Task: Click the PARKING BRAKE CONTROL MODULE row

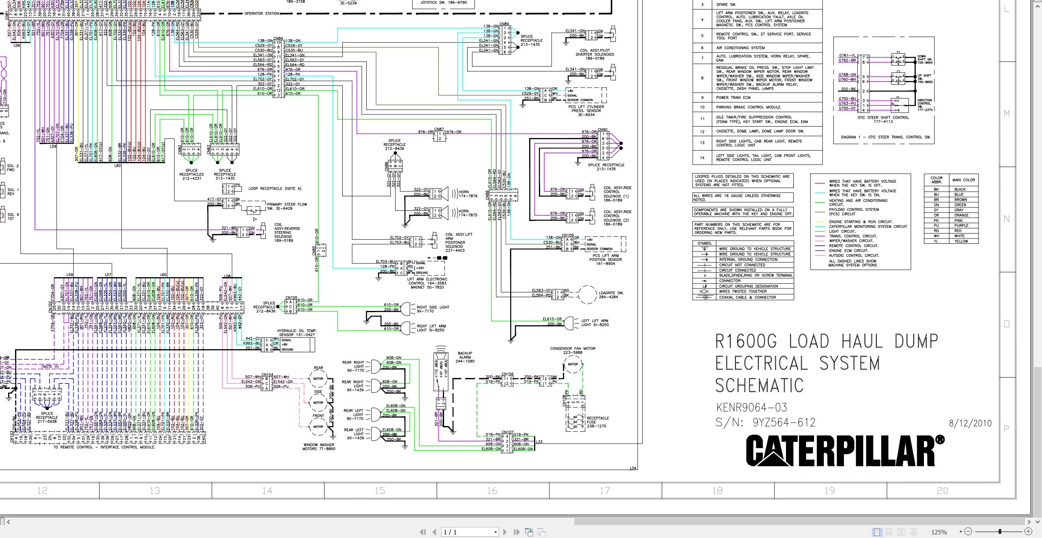Action: point(757,107)
